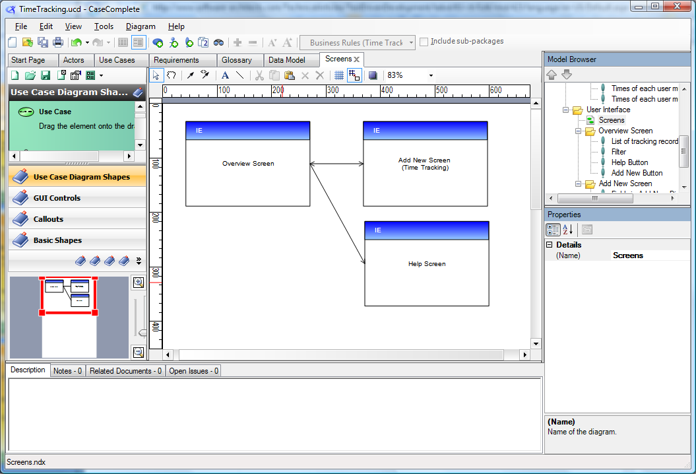
Task: Select the Pointer tool in diagram toolbar
Action: 156,75
